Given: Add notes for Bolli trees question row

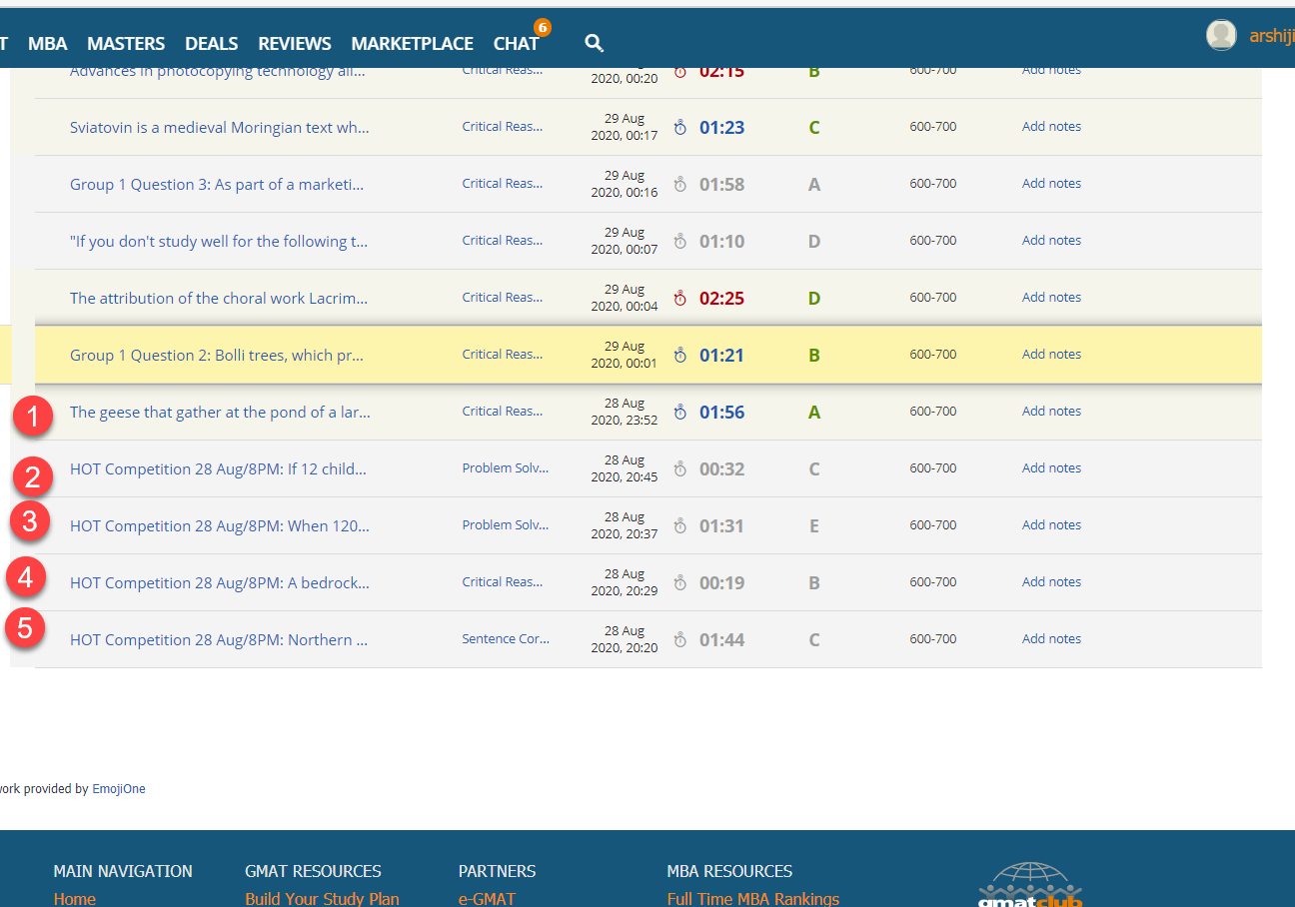Looking at the screenshot, I should coord(1051,355).
